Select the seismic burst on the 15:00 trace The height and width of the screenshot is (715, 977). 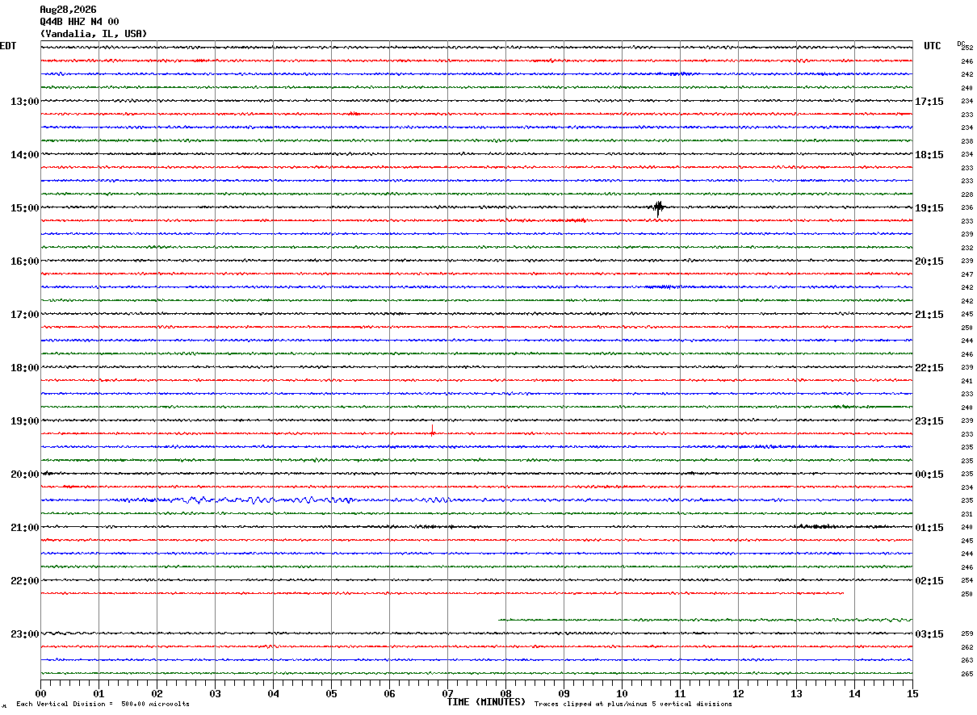point(658,208)
